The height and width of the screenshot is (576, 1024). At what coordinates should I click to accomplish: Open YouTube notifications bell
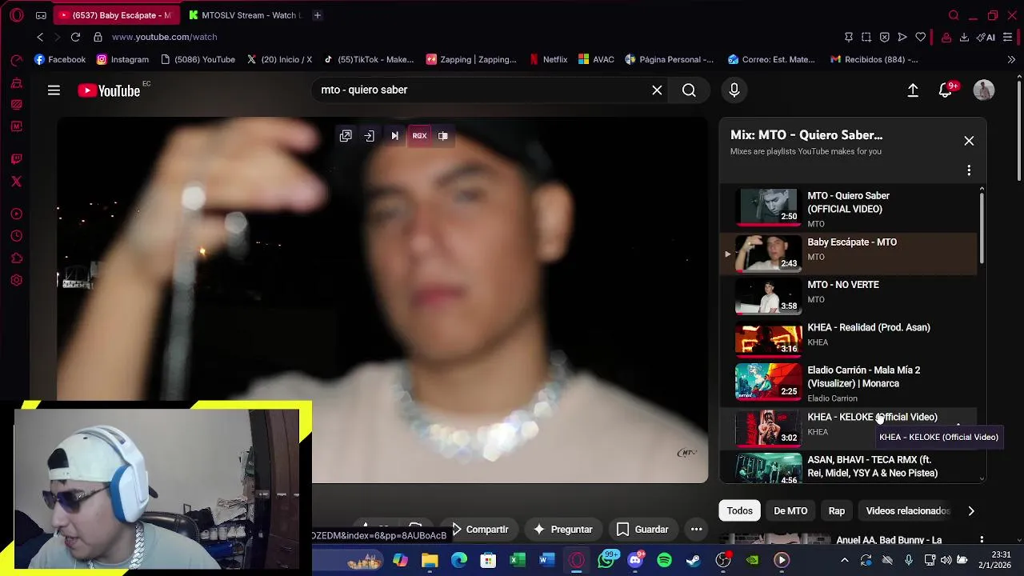(x=946, y=90)
